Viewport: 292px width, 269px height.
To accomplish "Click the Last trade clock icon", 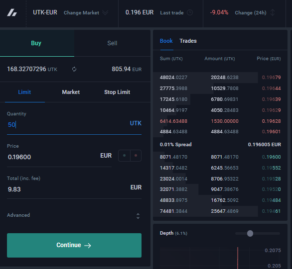I will tap(190, 12).
